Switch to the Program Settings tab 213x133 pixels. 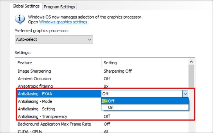(x=60, y=7)
